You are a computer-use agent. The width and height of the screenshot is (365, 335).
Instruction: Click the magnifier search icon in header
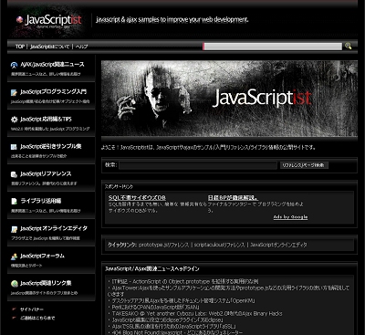pos(349,47)
